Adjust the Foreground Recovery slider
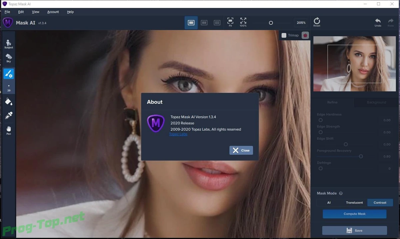The height and width of the screenshot is (239, 400). [361, 156]
